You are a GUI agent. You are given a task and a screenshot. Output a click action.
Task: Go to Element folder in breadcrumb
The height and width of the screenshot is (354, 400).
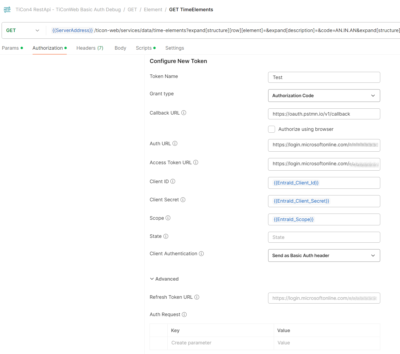153,10
